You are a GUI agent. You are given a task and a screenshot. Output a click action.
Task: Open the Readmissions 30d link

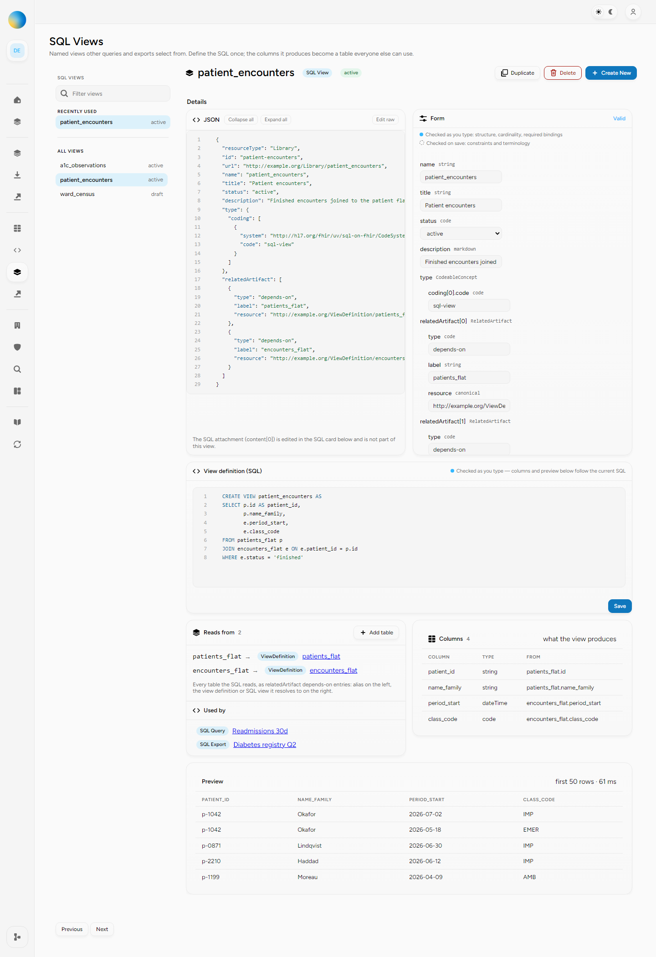click(260, 731)
